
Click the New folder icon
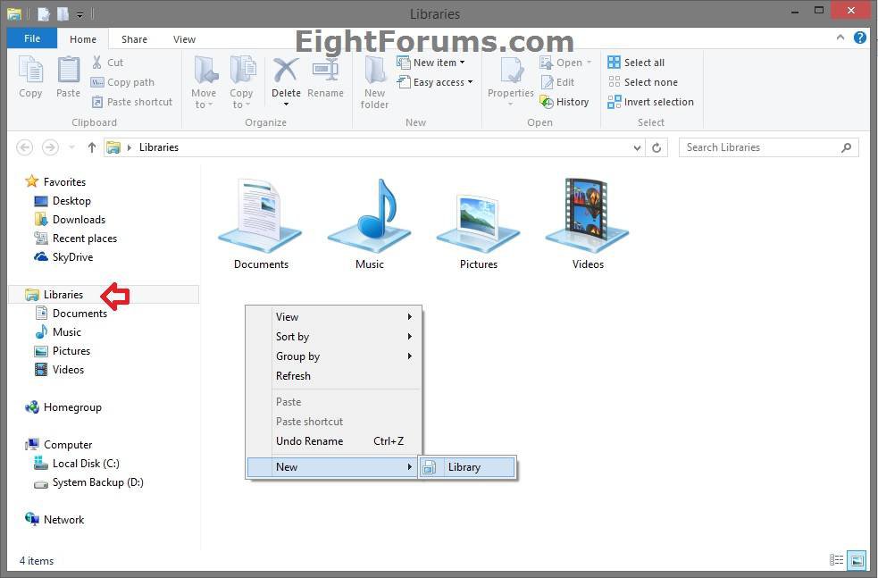tap(373, 80)
